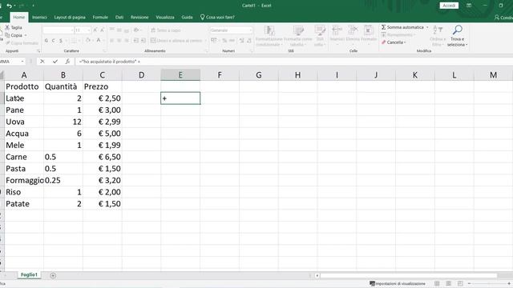Click Impostazioni di visualizzazione in status bar
The image size is (513, 288).
click(398, 283)
